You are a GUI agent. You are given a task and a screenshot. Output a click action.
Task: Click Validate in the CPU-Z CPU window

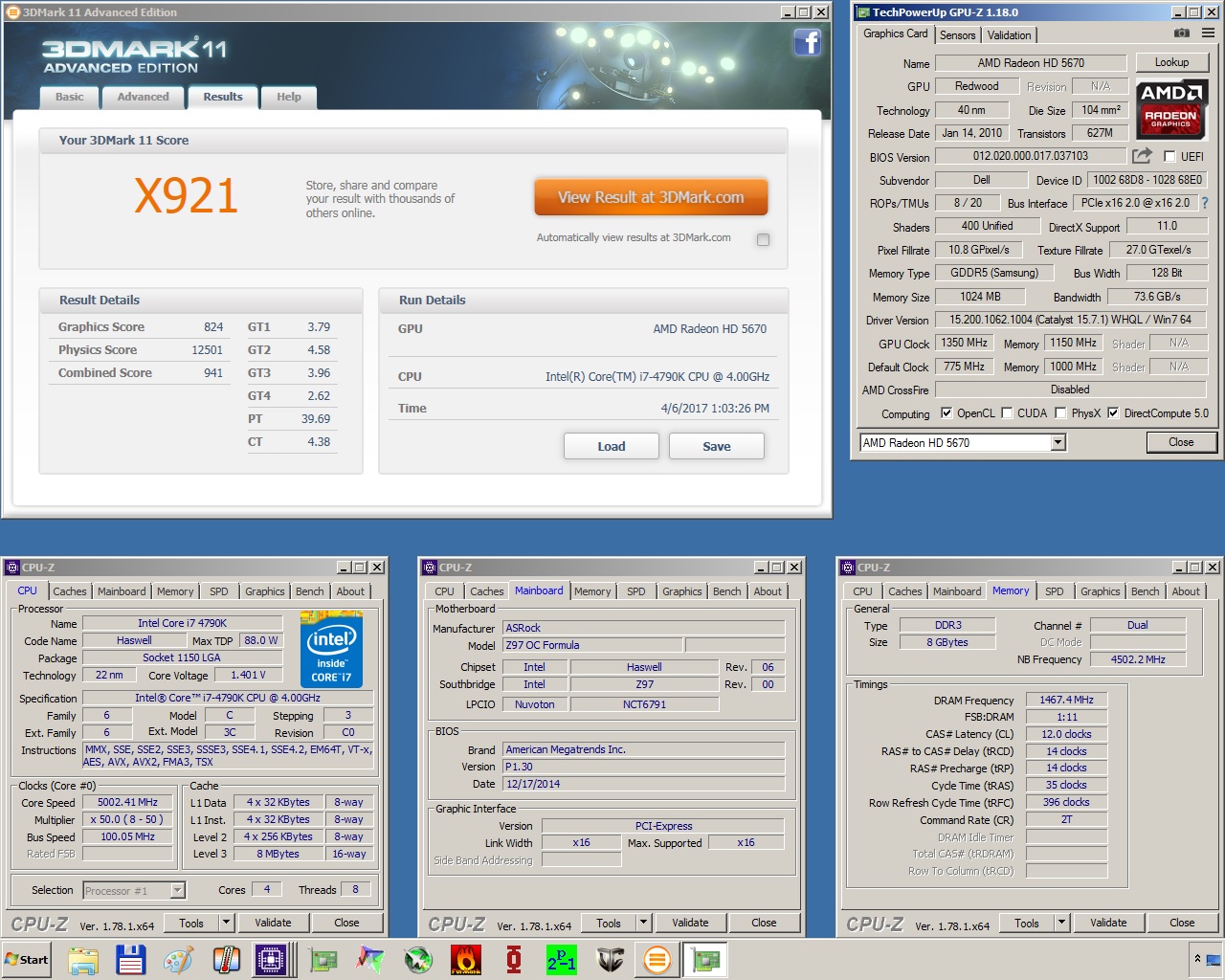coord(274,923)
